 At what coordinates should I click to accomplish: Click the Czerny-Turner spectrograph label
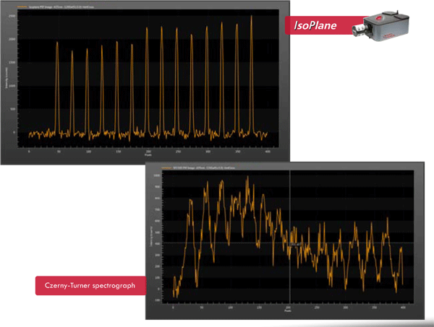pyautogui.click(x=90, y=285)
